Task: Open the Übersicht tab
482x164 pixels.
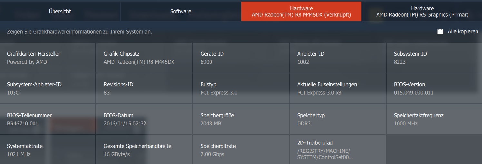Action: (60, 11)
